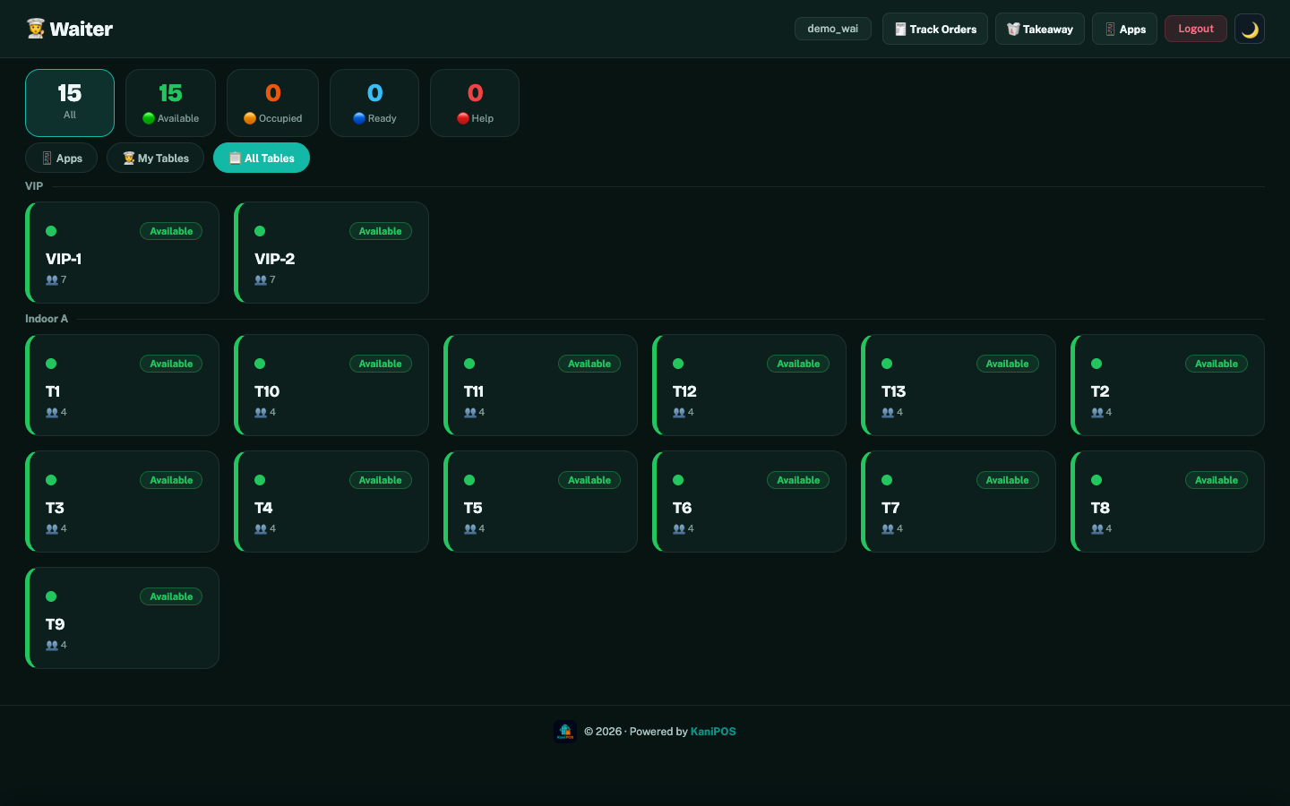
Task: Open table T3
Action: (122, 502)
